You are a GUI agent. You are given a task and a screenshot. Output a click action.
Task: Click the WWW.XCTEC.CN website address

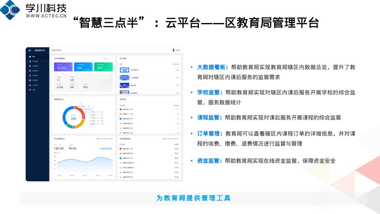pos(46,16)
